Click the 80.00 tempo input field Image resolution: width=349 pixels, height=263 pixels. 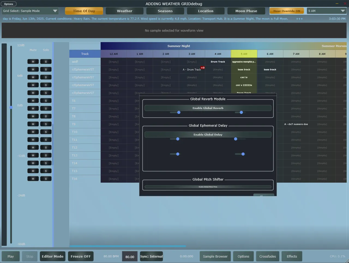click(x=130, y=257)
